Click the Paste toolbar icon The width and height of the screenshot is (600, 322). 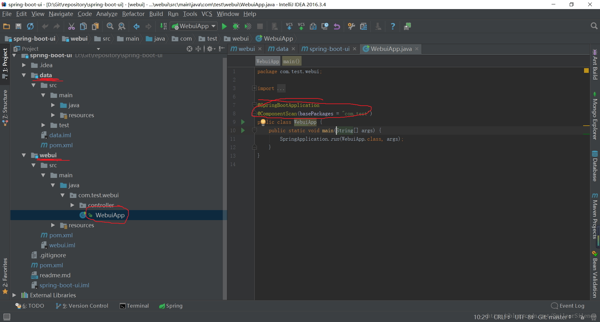click(95, 26)
